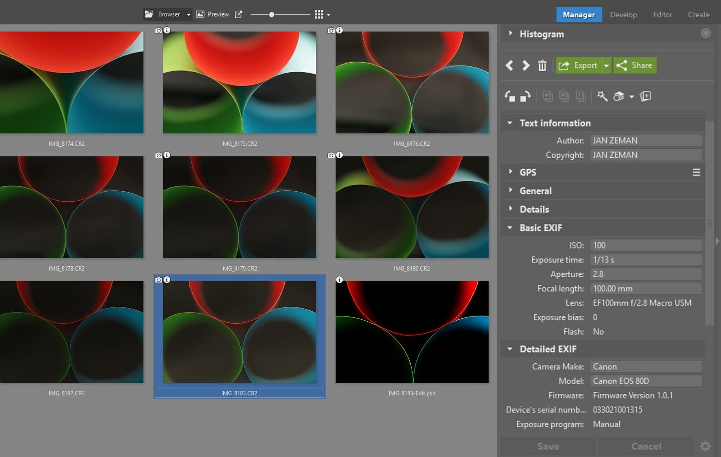Select the Rotate Left tool
Viewport: 721px width, 457px height.
click(x=510, y=96)
